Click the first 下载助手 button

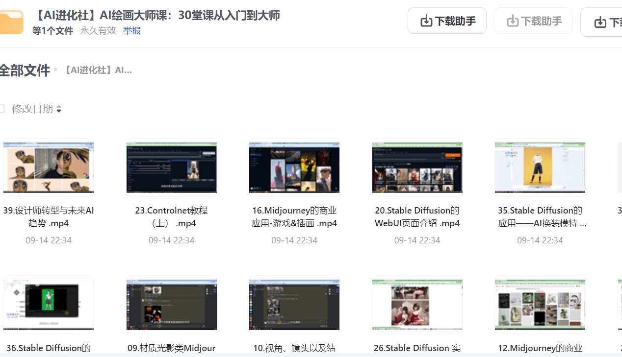(x=447, y=20)
